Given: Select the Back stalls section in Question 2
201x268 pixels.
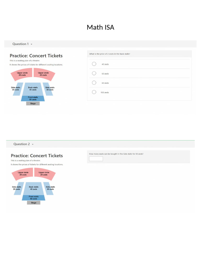Looking at the screenshot, I should pos(33,188).
